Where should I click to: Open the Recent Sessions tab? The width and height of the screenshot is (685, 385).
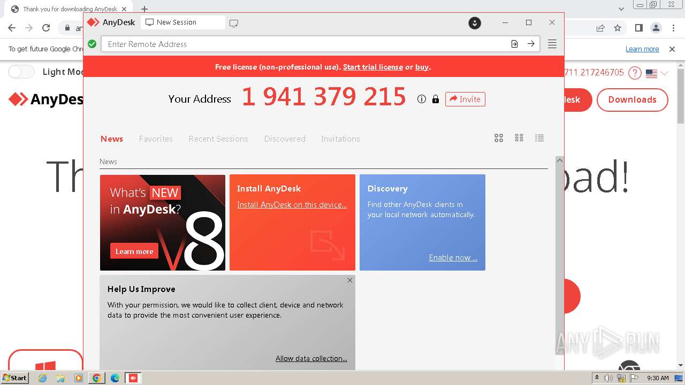pyautogui.click(x=218, y=138)
